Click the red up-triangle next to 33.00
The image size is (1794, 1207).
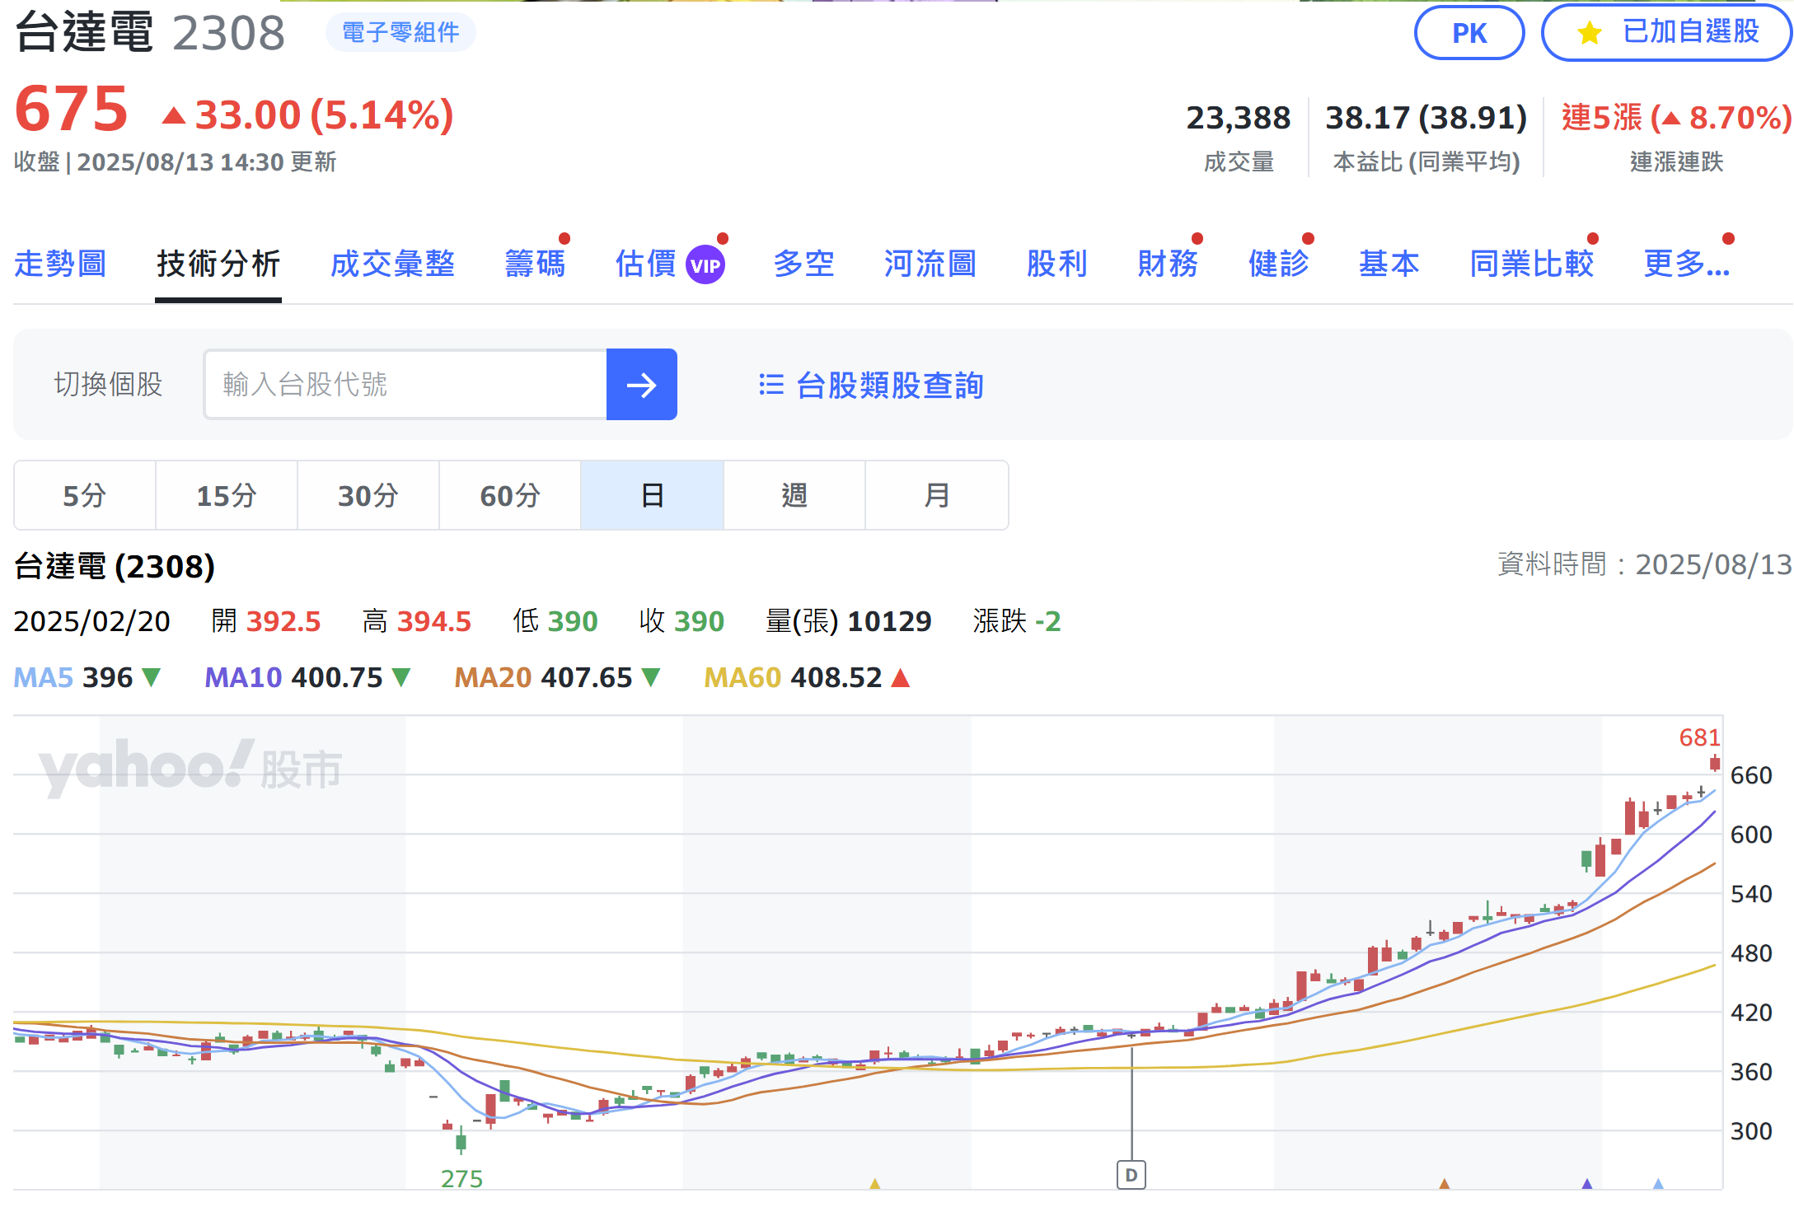coord(173,115)
